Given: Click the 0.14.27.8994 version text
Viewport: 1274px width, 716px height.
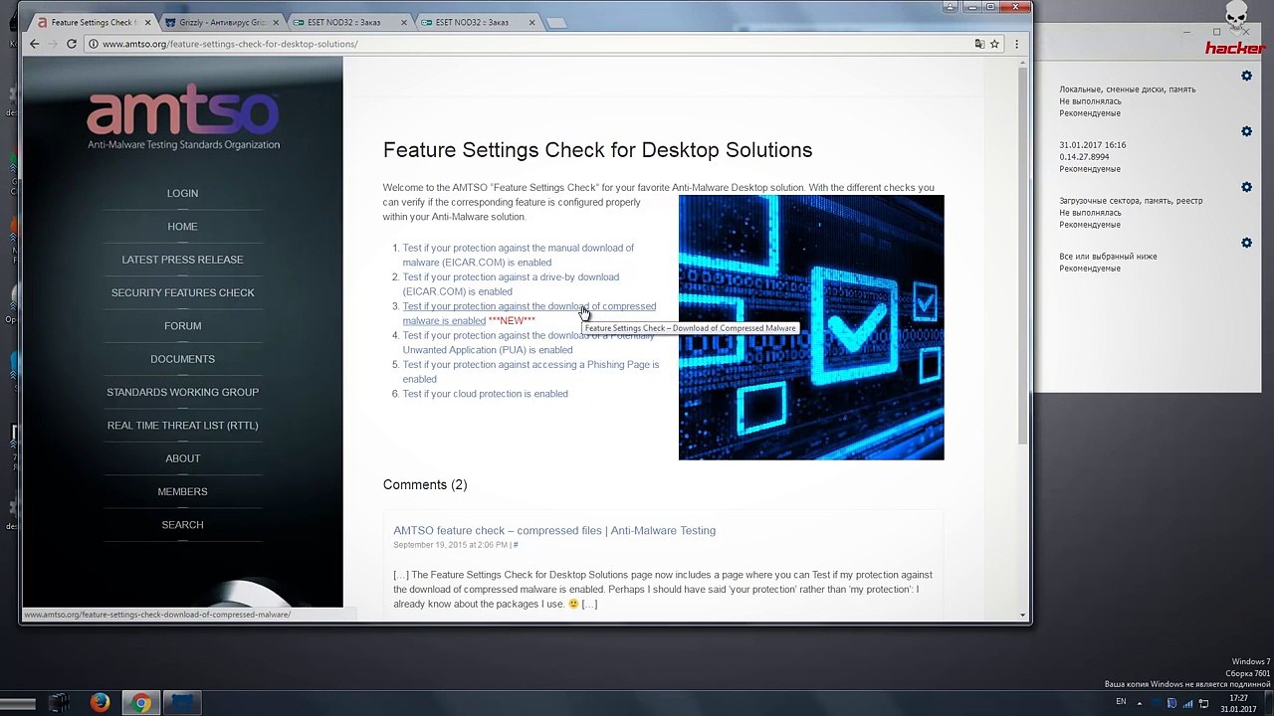Looking at the screenshot, I should 1084,157.
